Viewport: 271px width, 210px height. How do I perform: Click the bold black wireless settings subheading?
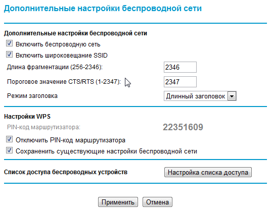pyautogui.click(x=75, y=33)
